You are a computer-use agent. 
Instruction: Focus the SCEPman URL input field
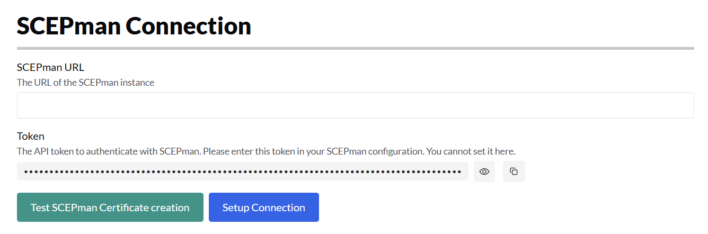(355, 105)
